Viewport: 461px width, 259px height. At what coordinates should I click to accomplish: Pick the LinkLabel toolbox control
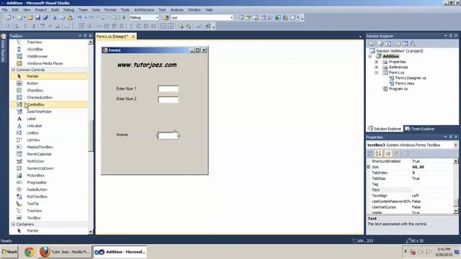(x=34, y=126)
